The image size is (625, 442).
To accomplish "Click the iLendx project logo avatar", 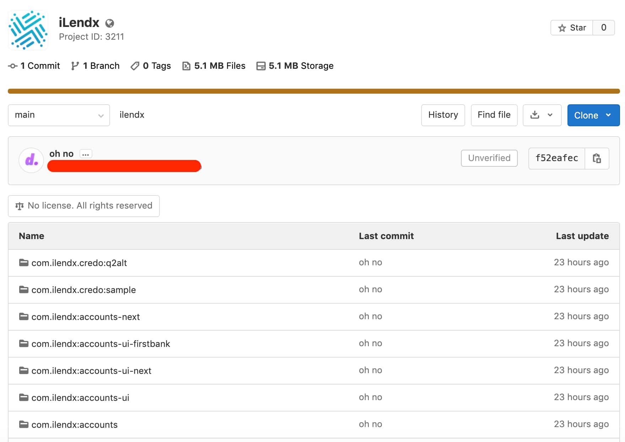I will click(x=28, y=30).
